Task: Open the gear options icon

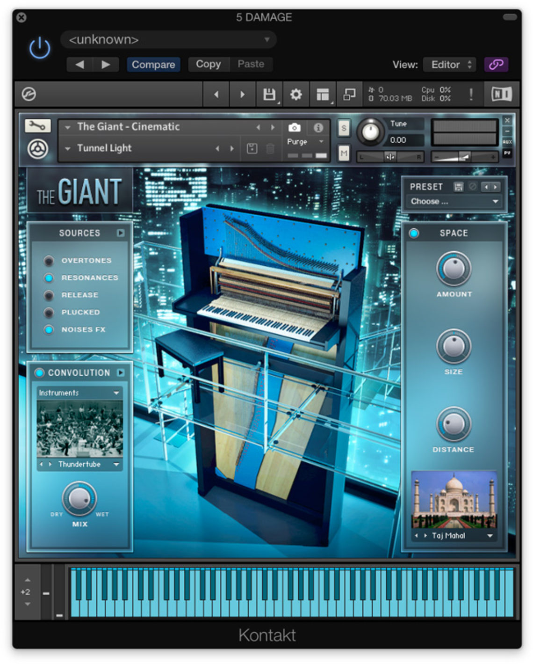Action: 296,95
